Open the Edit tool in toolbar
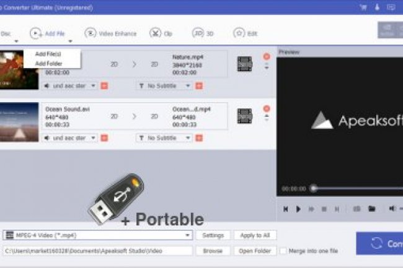 [239, 33]
